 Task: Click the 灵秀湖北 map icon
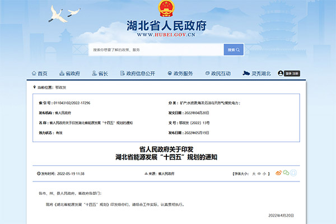point(245,73)
